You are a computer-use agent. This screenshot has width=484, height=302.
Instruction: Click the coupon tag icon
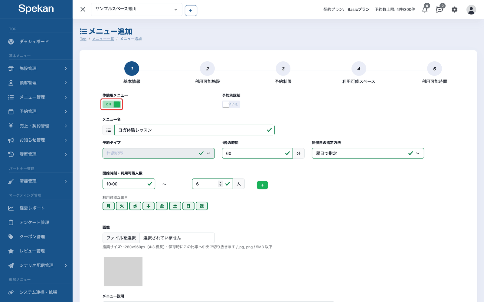[x=11, y=237]
